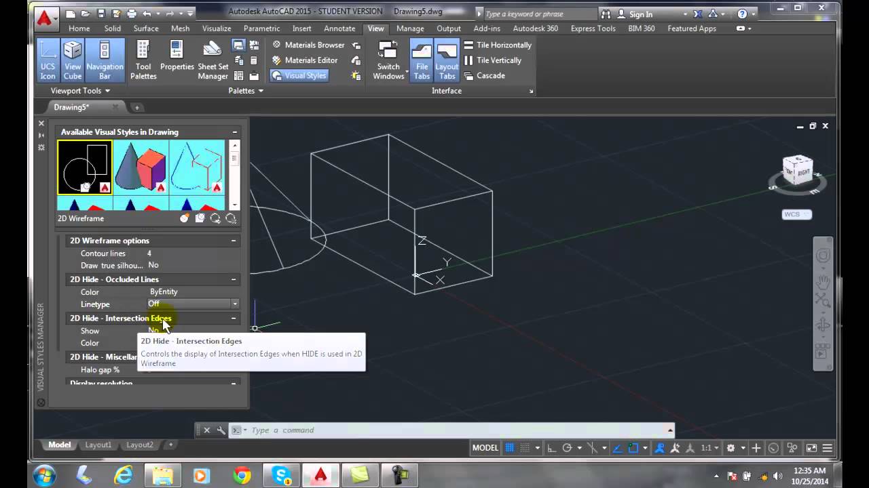Open Materials Editor
The height and width of the screenshot is (488, 869).
coord(306,60)
